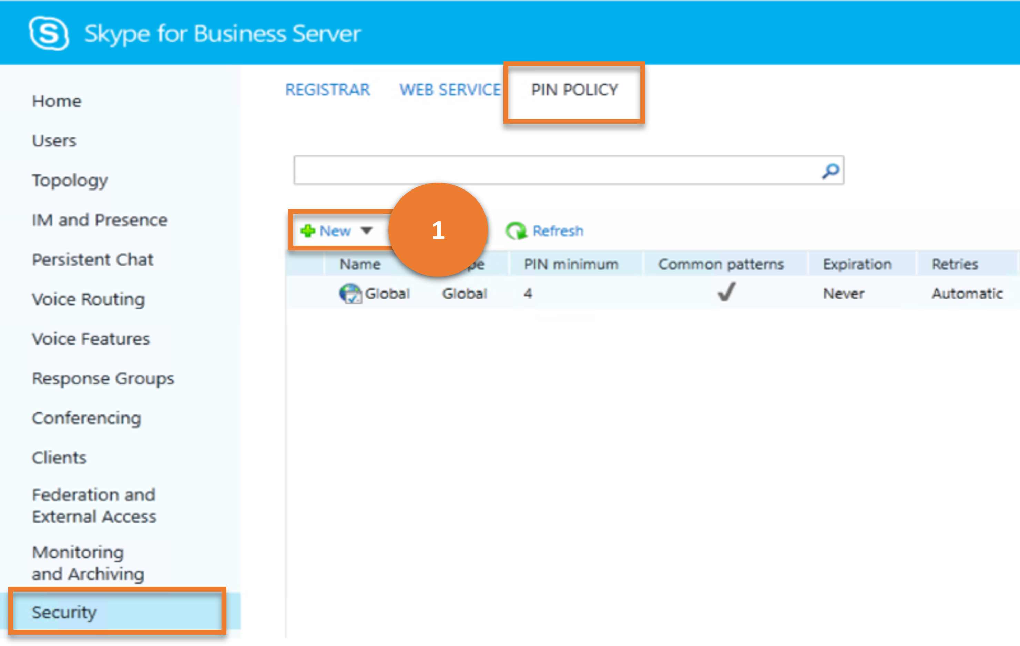
Task: Go to Voice Routing section
Action: (x=89, y=299)
